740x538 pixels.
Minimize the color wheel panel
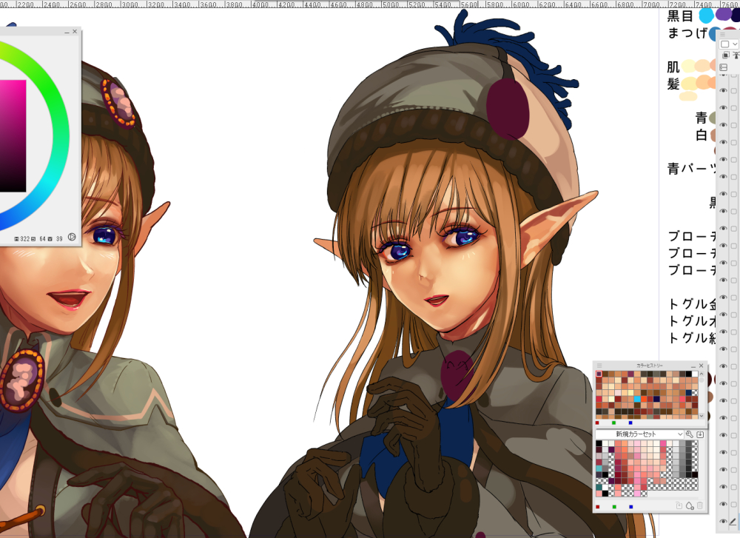67,32
